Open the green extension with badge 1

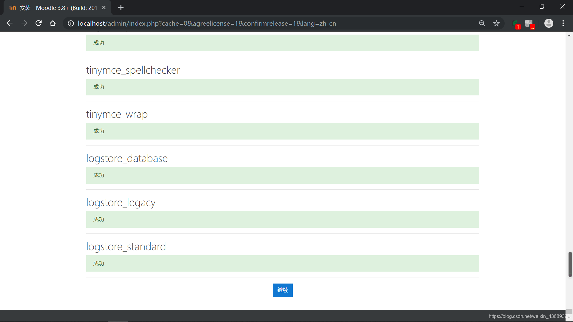[516, 24]
